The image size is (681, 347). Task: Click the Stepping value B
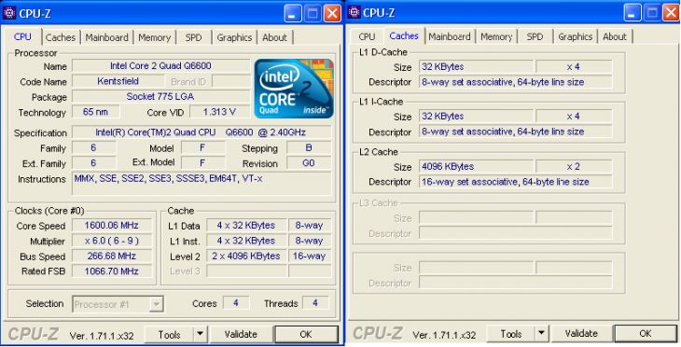[x=309, y=147]
